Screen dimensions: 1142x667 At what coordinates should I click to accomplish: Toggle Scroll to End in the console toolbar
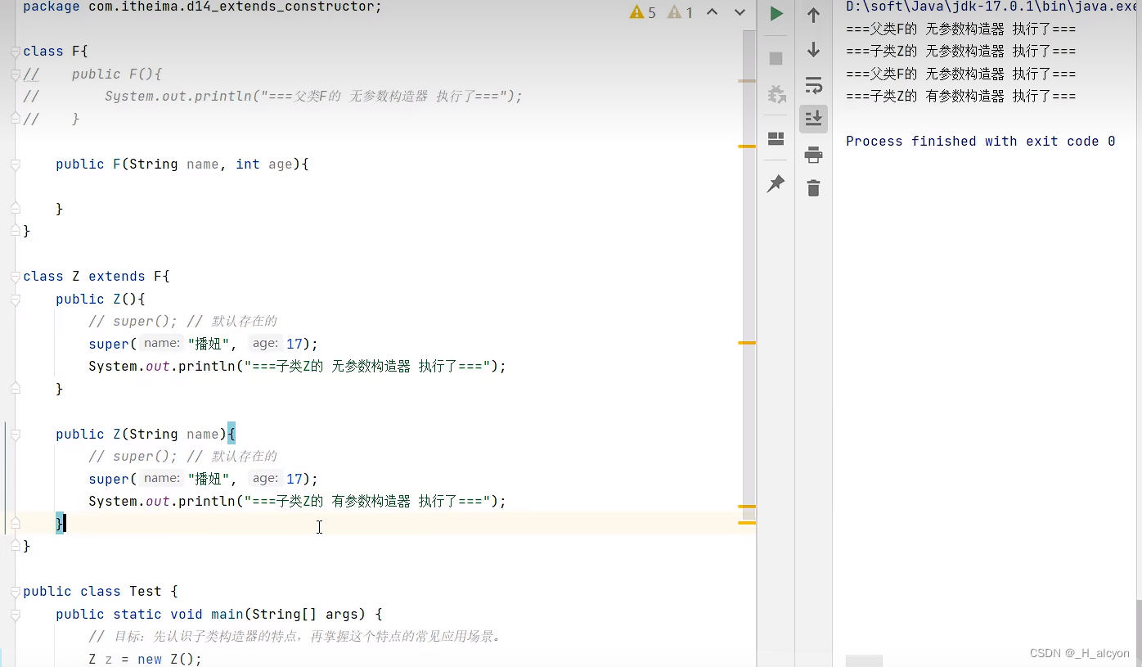813,119
